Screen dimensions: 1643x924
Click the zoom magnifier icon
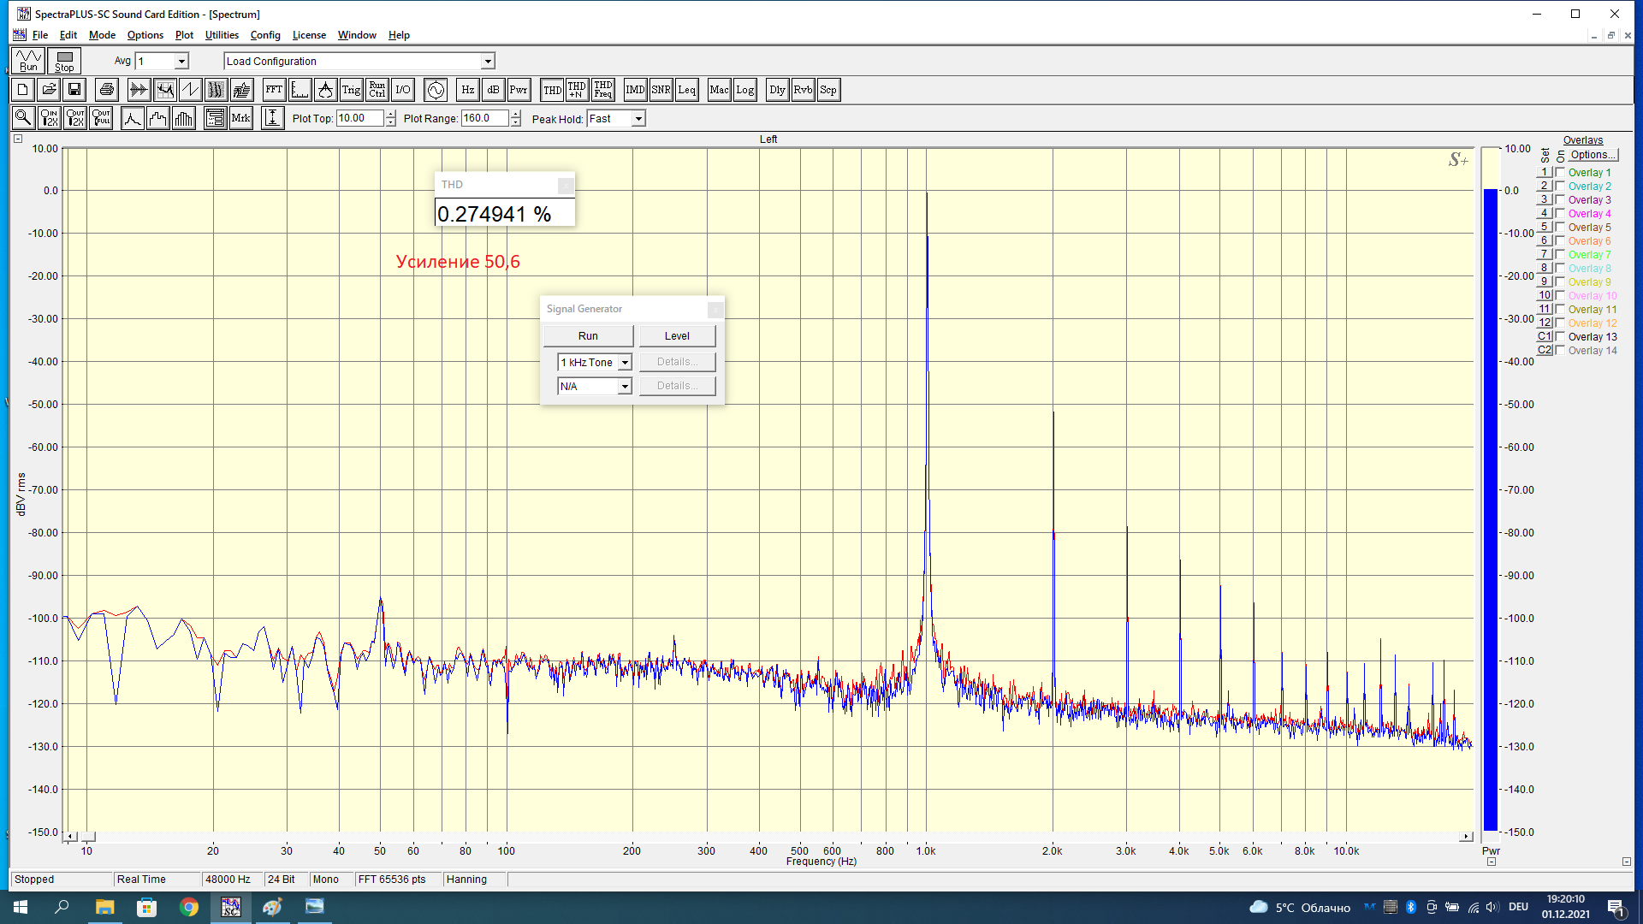(x=23, y=118)
